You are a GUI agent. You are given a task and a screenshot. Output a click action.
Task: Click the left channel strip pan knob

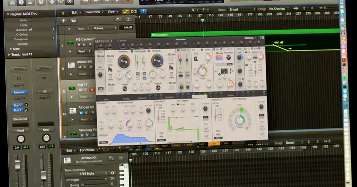21,138
